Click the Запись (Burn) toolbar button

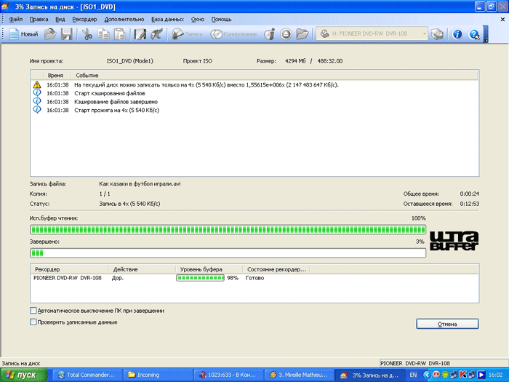pos(188,34)
